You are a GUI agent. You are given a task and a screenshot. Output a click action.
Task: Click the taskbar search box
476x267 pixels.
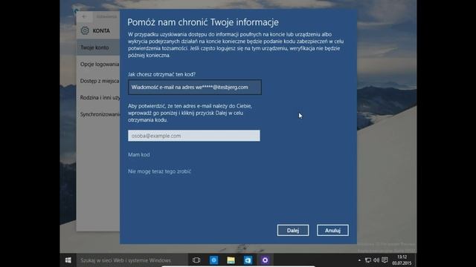pos(132,260)
